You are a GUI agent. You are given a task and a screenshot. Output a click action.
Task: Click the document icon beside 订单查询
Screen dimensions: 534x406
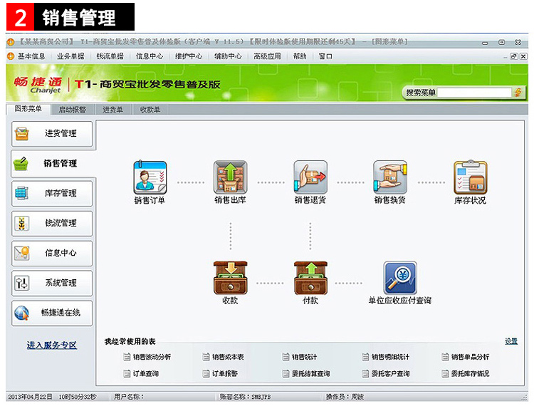click(127, 374)
